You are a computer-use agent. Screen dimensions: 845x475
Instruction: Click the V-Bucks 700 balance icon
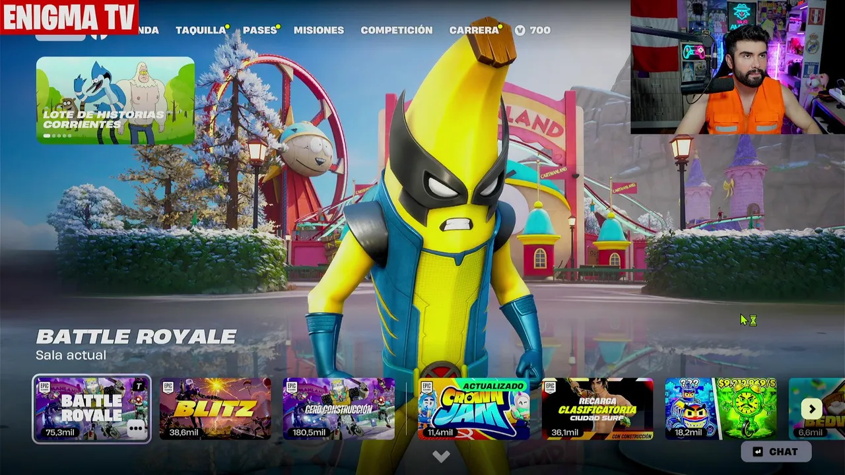click(520, 30)
